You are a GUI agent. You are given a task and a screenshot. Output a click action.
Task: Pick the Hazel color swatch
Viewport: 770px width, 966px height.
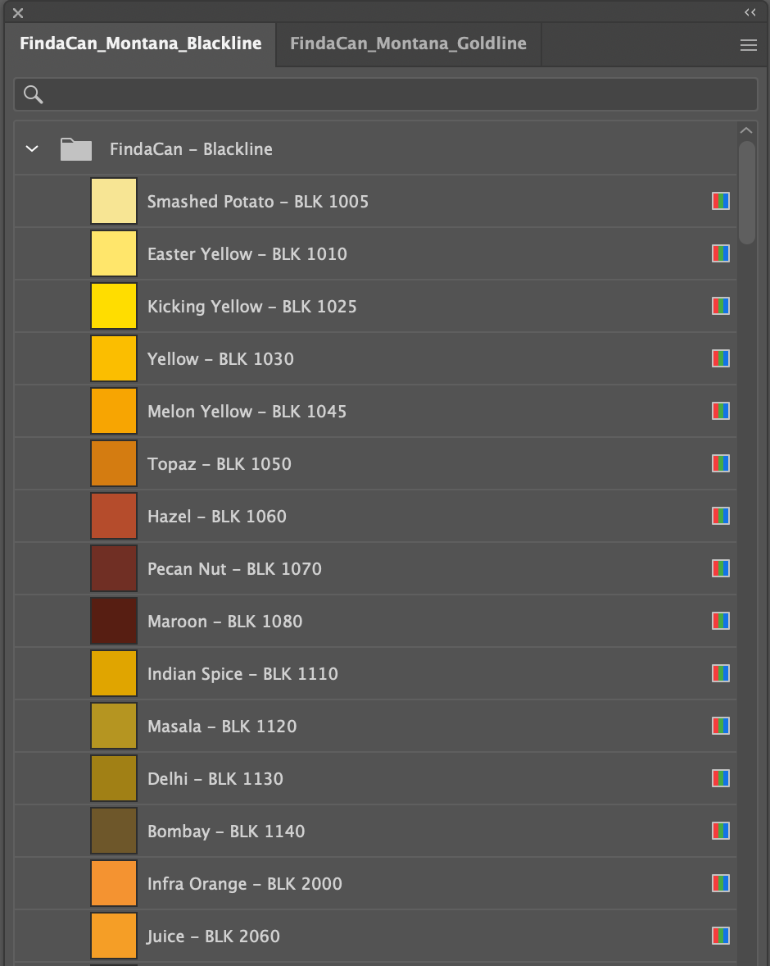114,517
